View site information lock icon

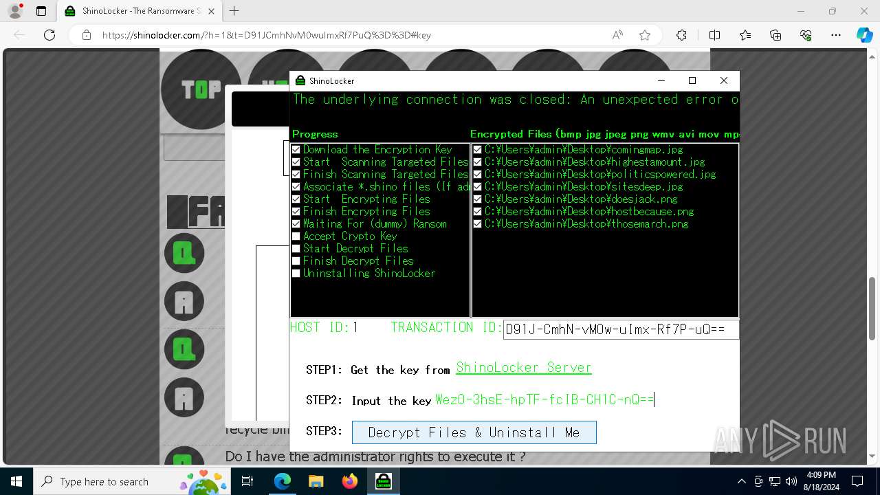[x=87, y=35]
